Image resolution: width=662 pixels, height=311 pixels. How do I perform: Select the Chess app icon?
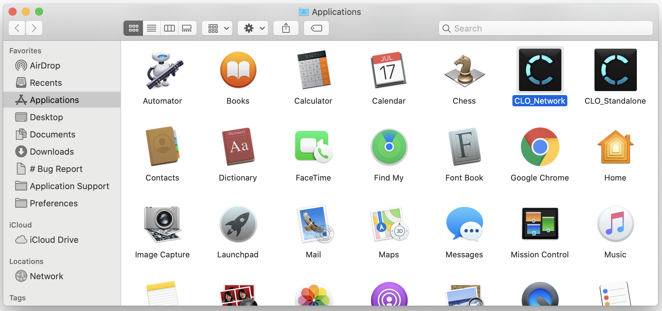(464, 70)
